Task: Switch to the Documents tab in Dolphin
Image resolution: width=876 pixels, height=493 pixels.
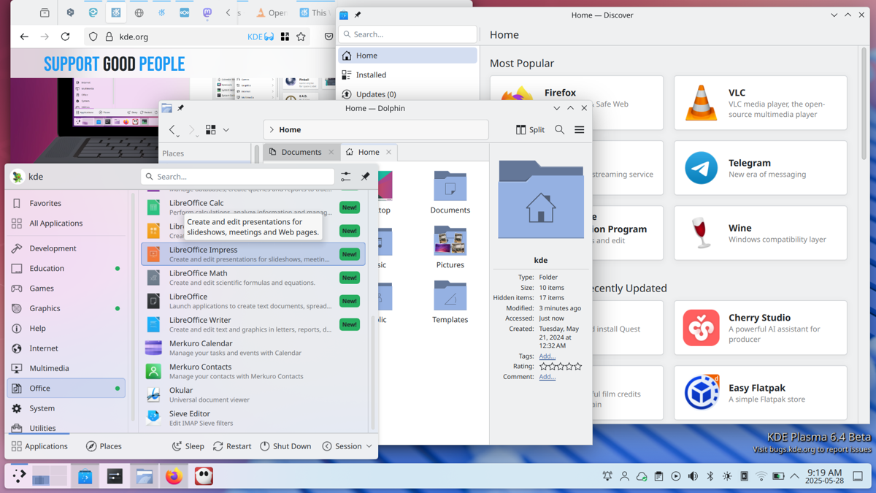Action: coord(301,152)
